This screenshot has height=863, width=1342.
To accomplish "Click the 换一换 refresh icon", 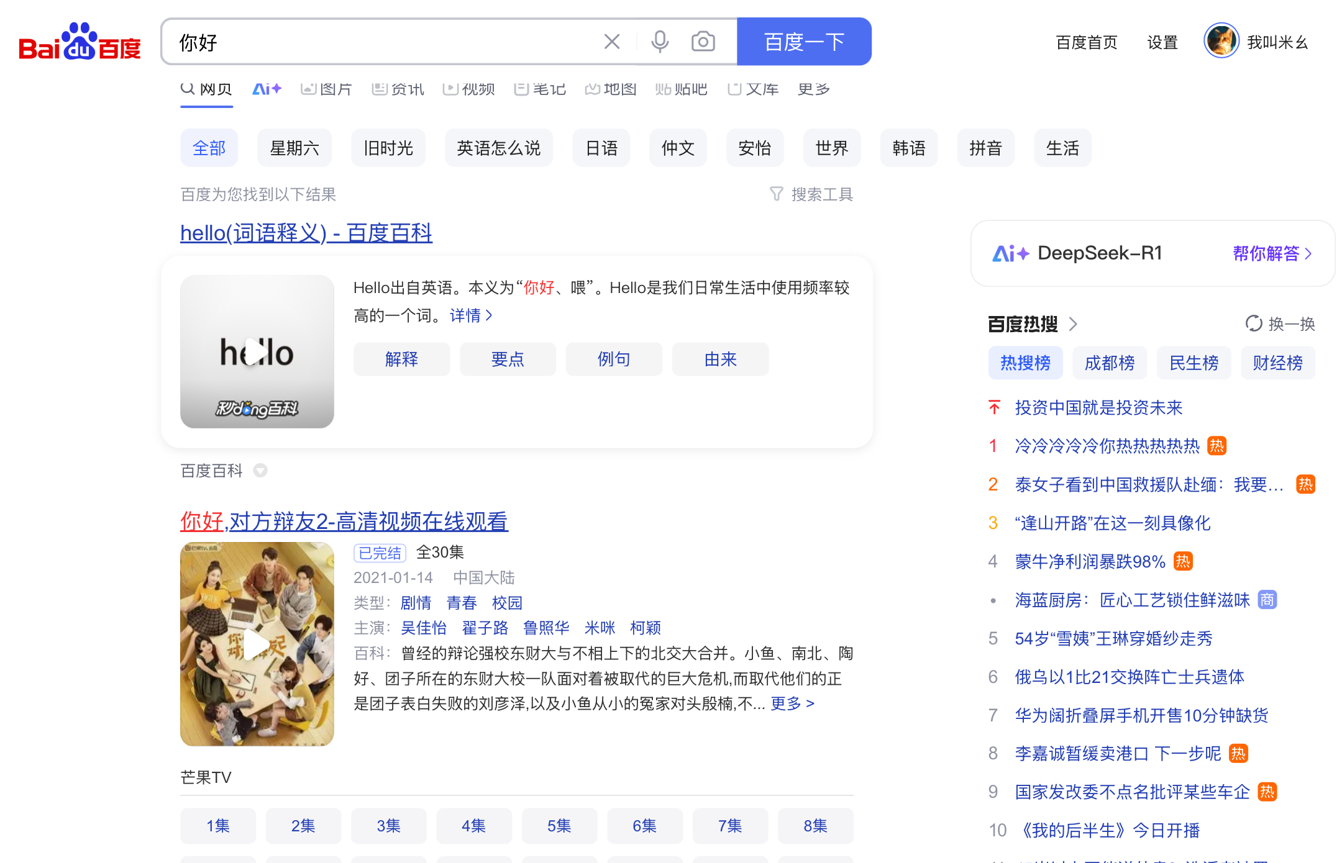I will click(1254, 323).
